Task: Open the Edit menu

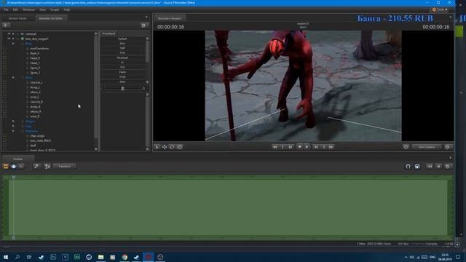Action: tap(15, 9)
